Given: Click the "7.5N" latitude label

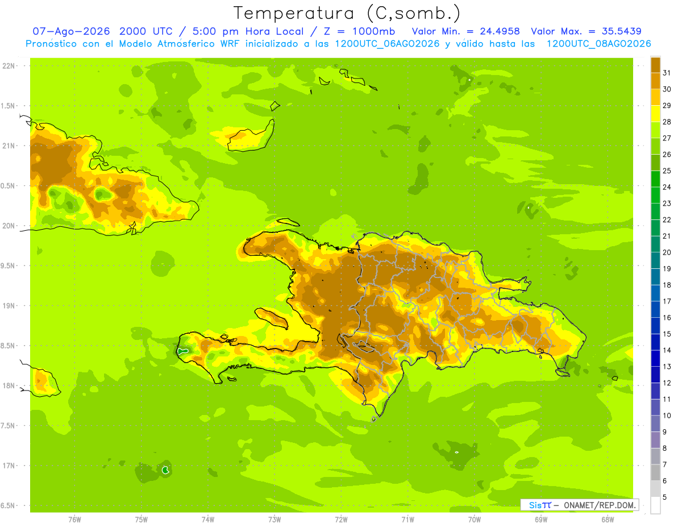Looking at the screenshot, I should click(x=9, y=426).
